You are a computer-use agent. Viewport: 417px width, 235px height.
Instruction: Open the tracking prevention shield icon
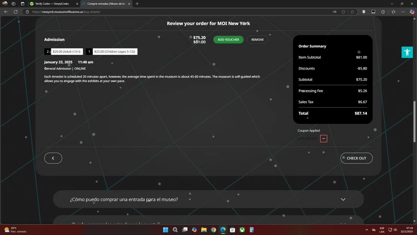(364, 12)
